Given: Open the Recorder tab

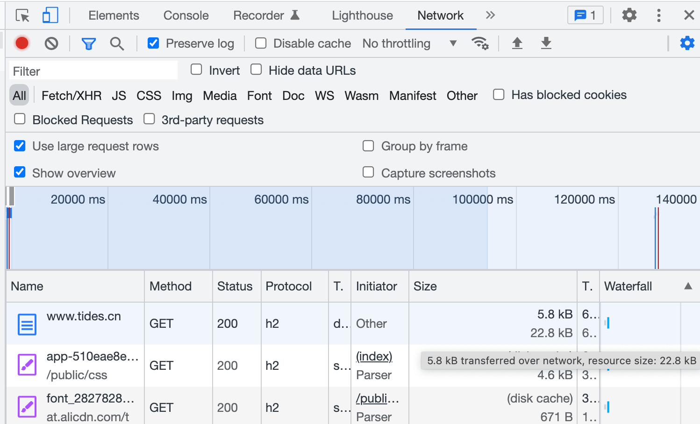Looking at the screenshot, I should pyautogui.click(x=266, y=15).
